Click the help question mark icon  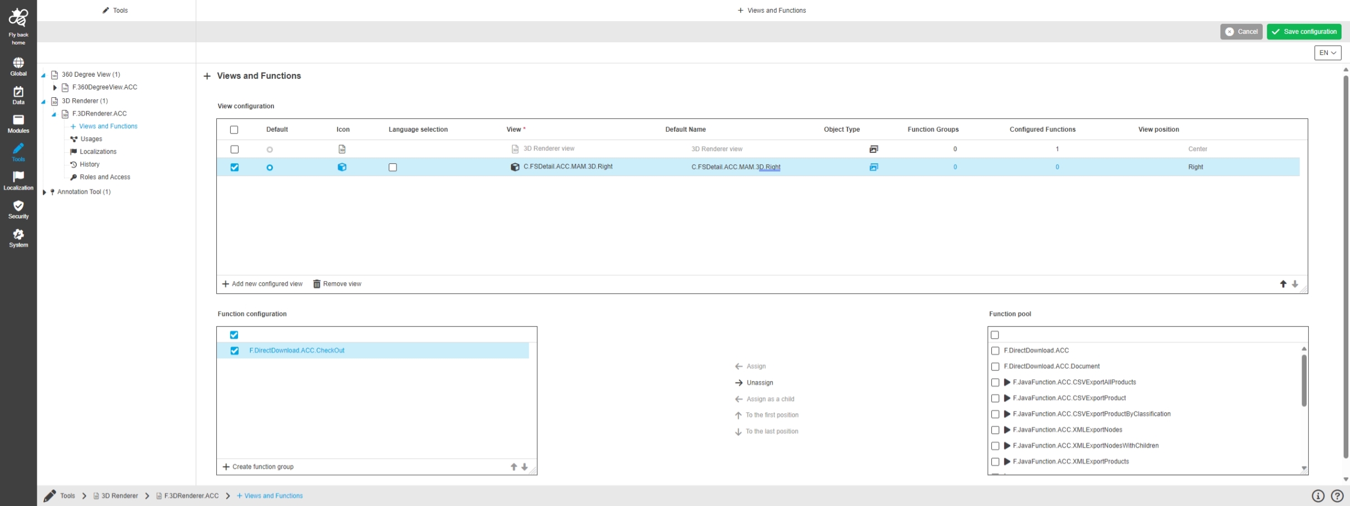click(x=1337, y=496)
